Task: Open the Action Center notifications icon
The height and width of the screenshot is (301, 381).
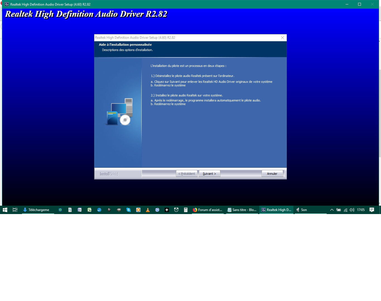Action: 372,210
